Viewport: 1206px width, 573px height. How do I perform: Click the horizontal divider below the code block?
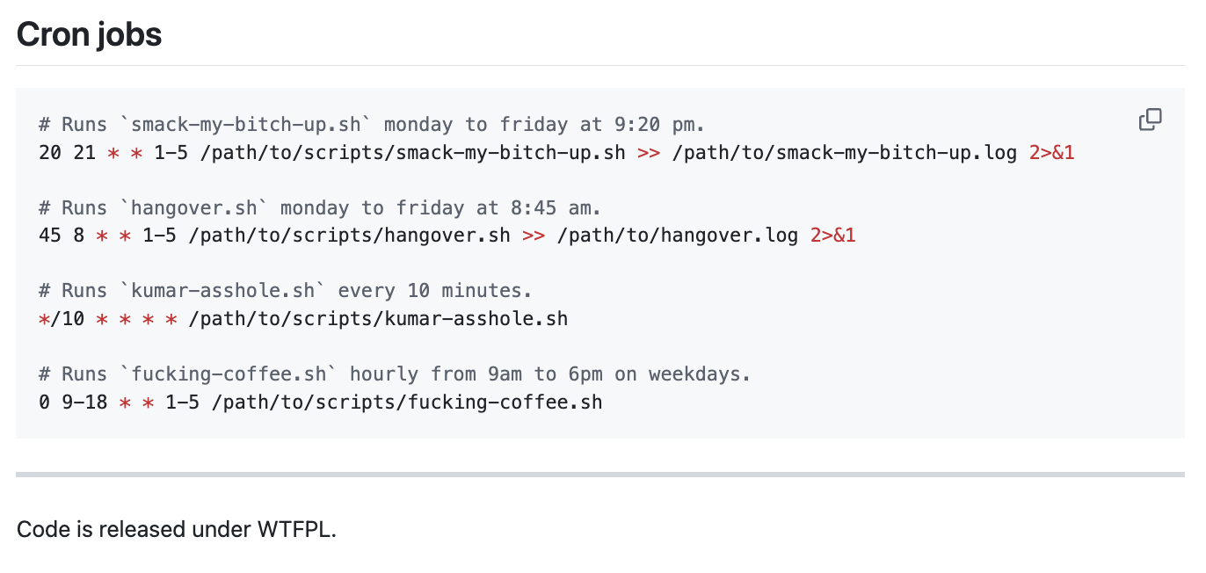click(x=599, y=475)
